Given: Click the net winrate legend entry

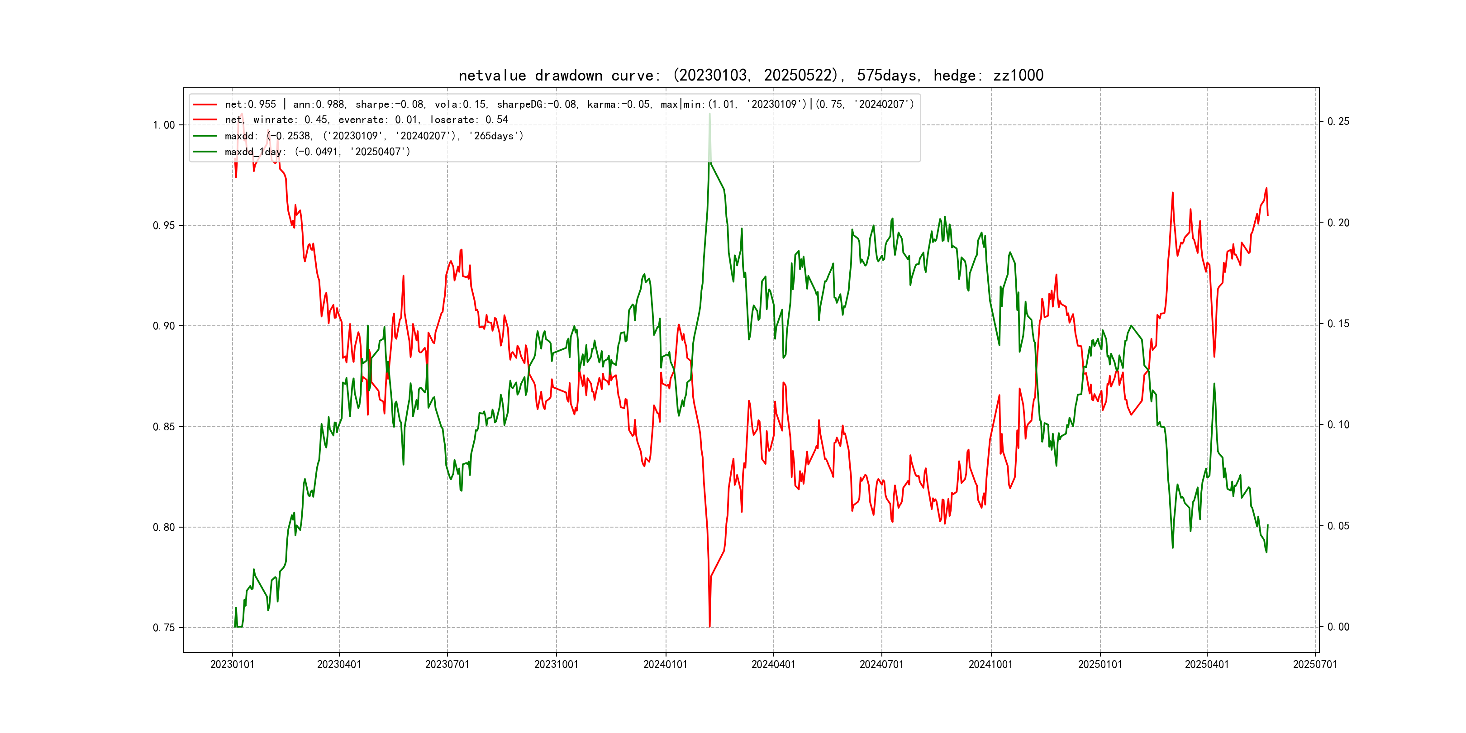Looking at the screenshot, I should pyautogui.click(x=366, y=120).
